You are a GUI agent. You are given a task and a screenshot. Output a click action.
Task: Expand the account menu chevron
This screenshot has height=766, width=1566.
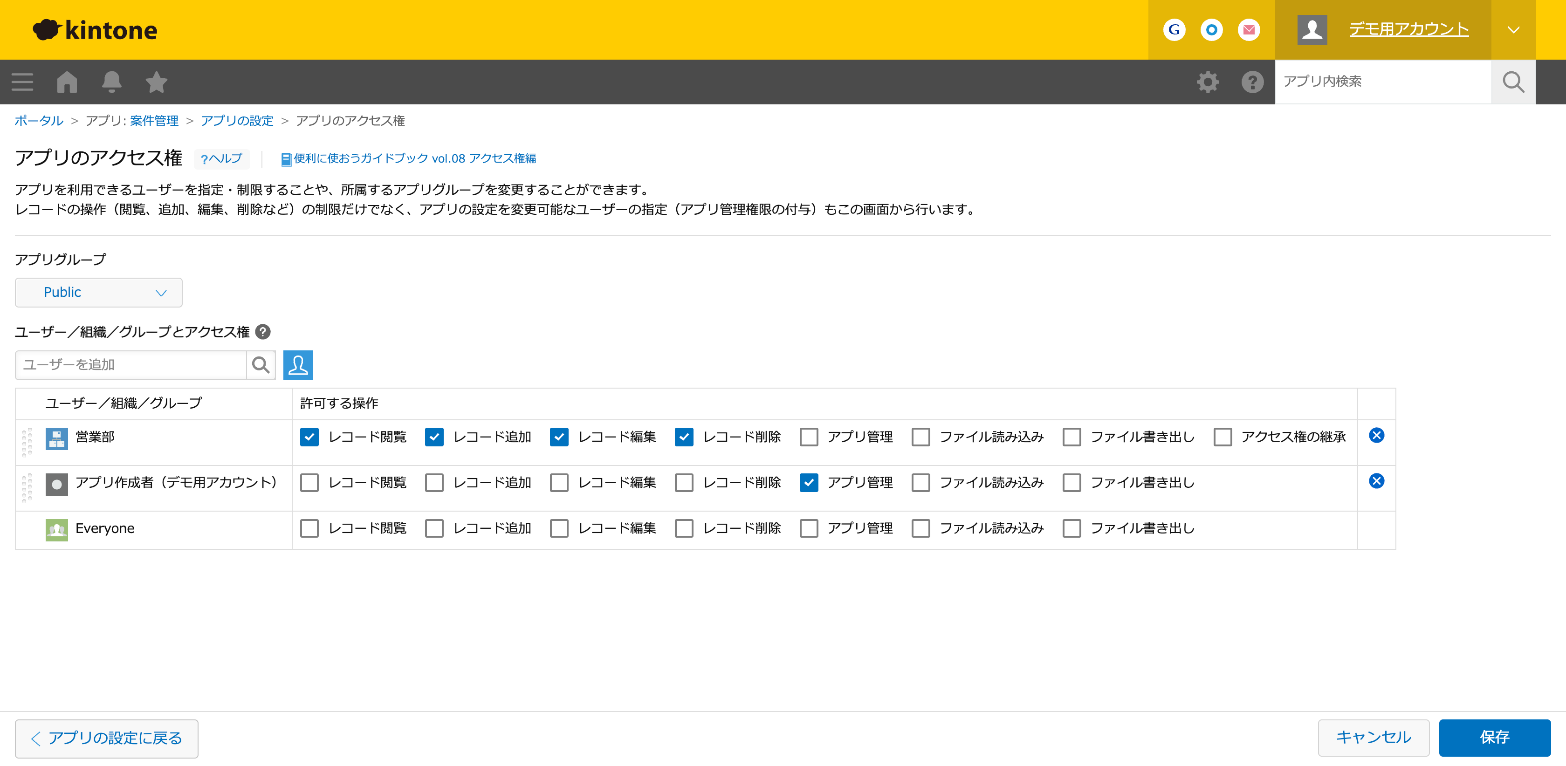pyautogui.click(x=1513, y=29)
